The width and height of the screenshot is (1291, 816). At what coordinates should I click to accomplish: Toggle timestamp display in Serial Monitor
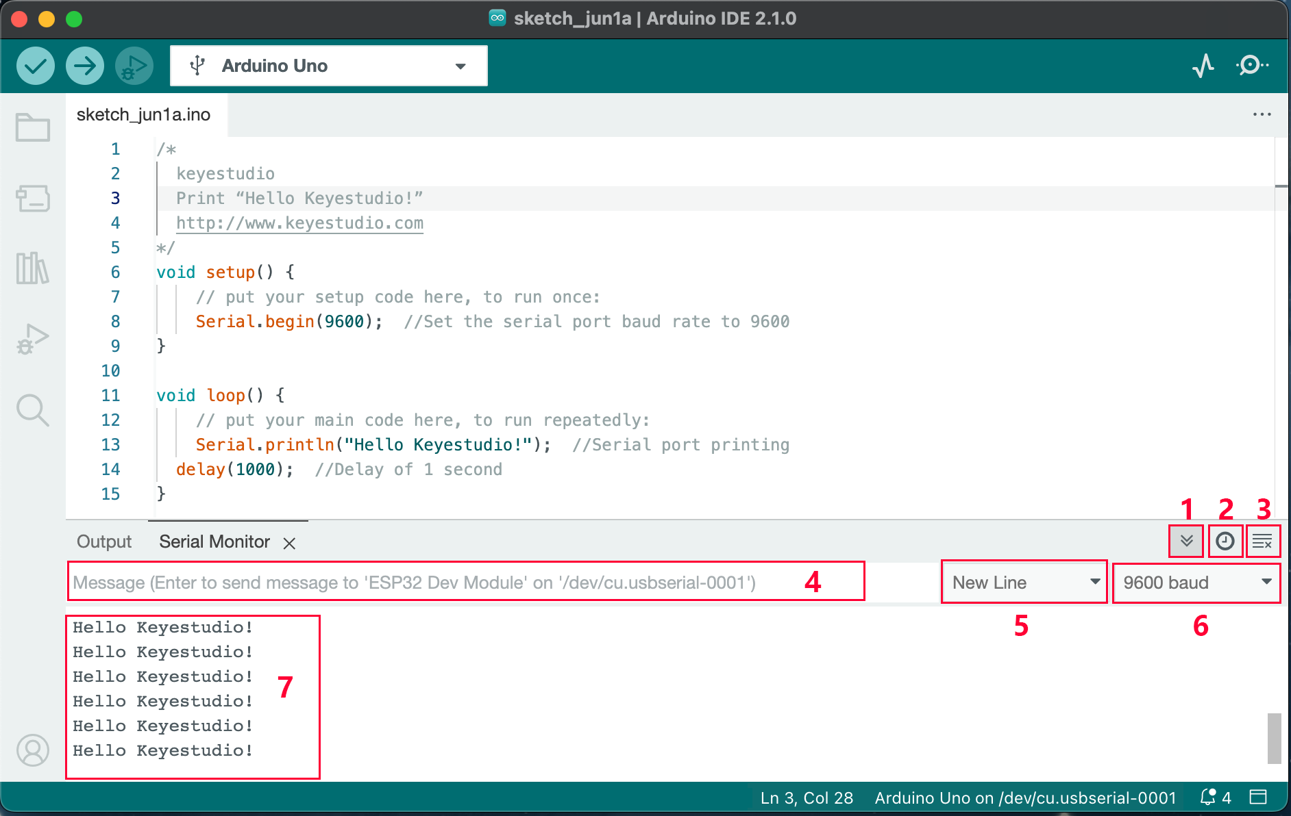pos(1225,541)
